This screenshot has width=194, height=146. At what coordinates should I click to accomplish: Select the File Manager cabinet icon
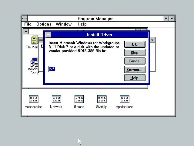coord(35,40)
